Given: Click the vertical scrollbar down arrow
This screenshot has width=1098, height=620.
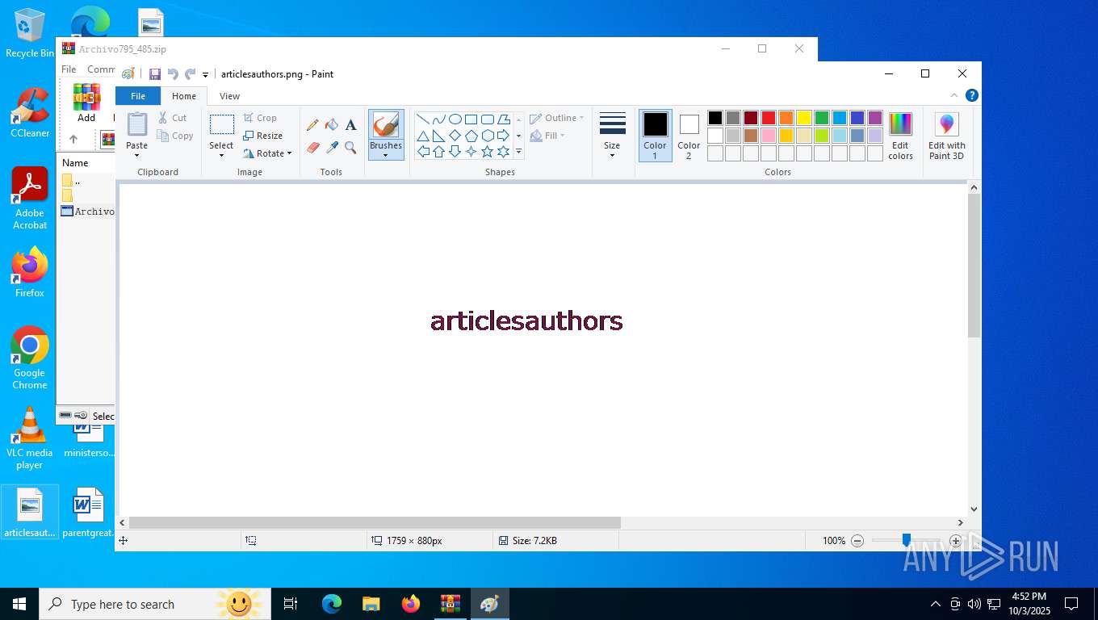Looking at the screenshot, I should click(974, 509).
